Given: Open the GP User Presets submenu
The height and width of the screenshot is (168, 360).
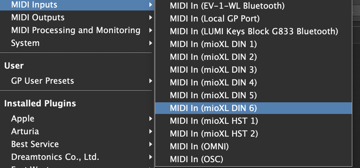Looking at the screenshot, I should point(43,81).
